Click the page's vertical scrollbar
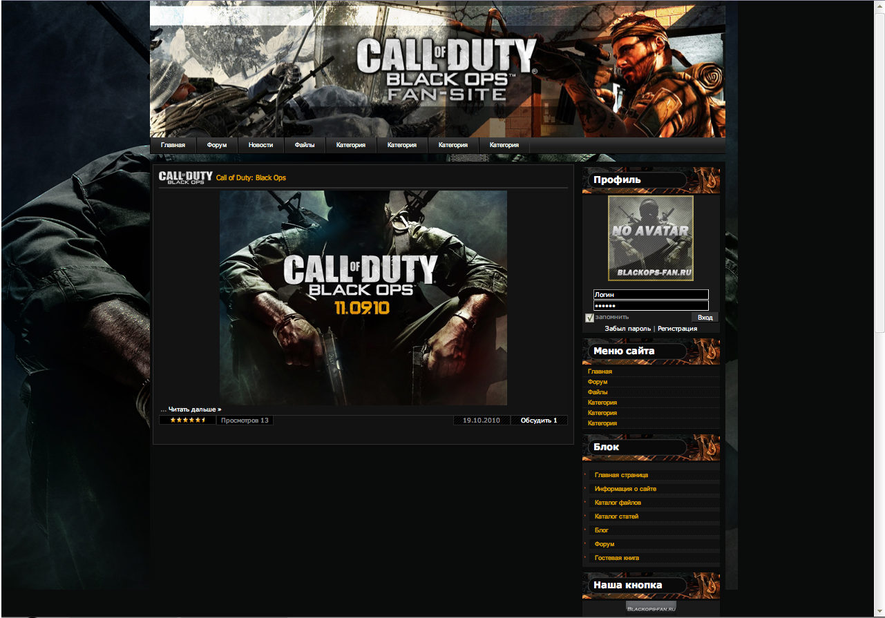The image size is (885, 618). click(x=879, y=308)
